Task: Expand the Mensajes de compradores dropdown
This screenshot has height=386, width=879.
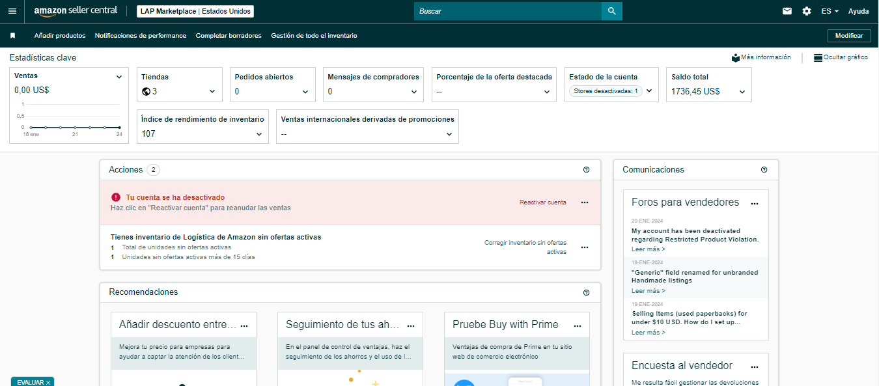Action: 414,92
